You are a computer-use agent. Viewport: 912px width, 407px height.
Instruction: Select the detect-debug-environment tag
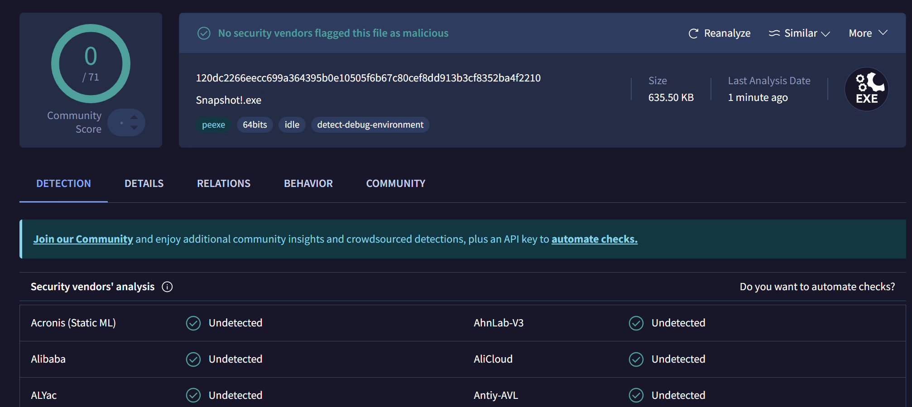[370, 125]
